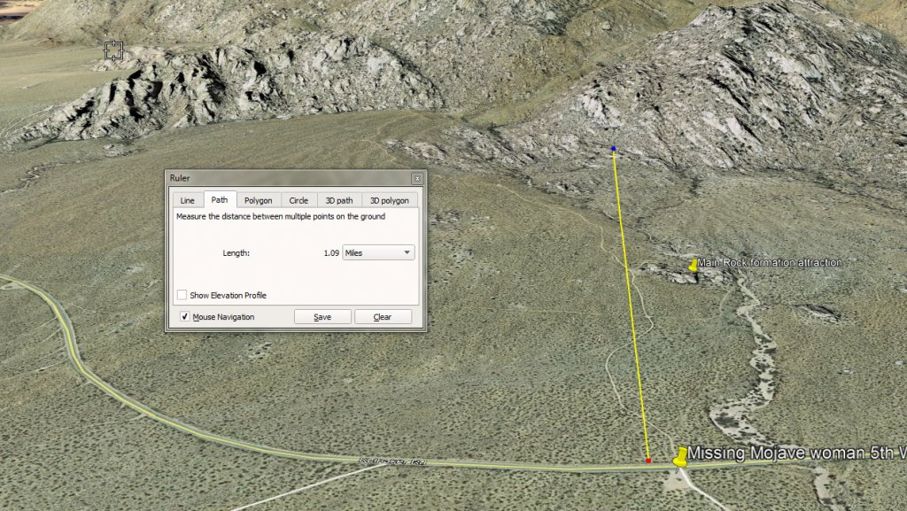Click Clear to reset the measurement
This screenshot has width=907, height=511.
(383, 317)
